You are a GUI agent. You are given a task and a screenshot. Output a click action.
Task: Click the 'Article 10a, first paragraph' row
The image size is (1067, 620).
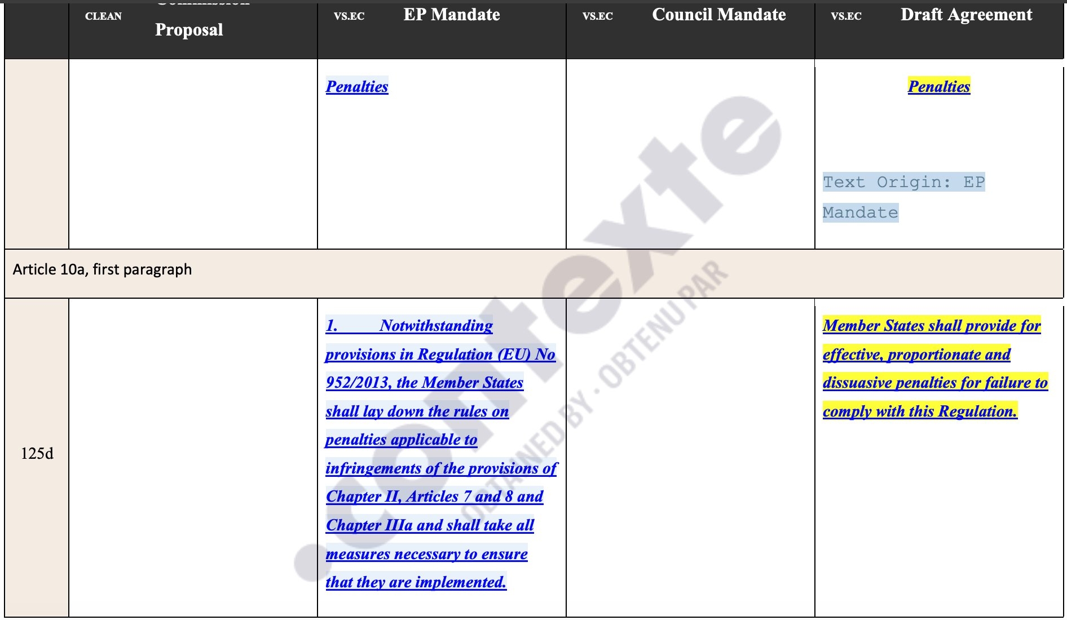click(103, 269)
